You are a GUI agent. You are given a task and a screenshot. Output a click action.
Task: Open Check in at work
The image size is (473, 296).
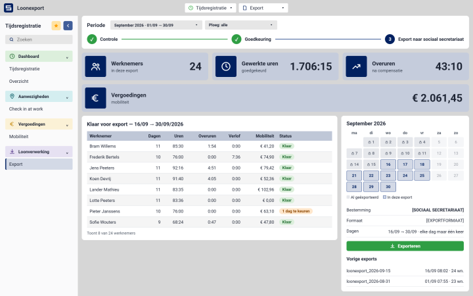click(x=39, y=109)
